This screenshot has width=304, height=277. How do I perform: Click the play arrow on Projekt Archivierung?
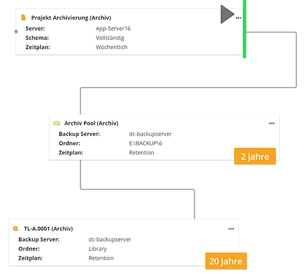pos(227,14)
